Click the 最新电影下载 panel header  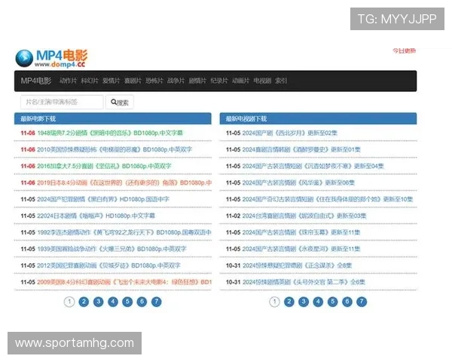coord(113,118)
